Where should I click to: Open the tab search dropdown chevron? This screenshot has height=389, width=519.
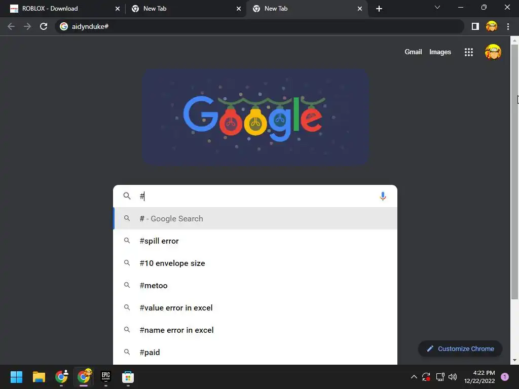[437, 7]
